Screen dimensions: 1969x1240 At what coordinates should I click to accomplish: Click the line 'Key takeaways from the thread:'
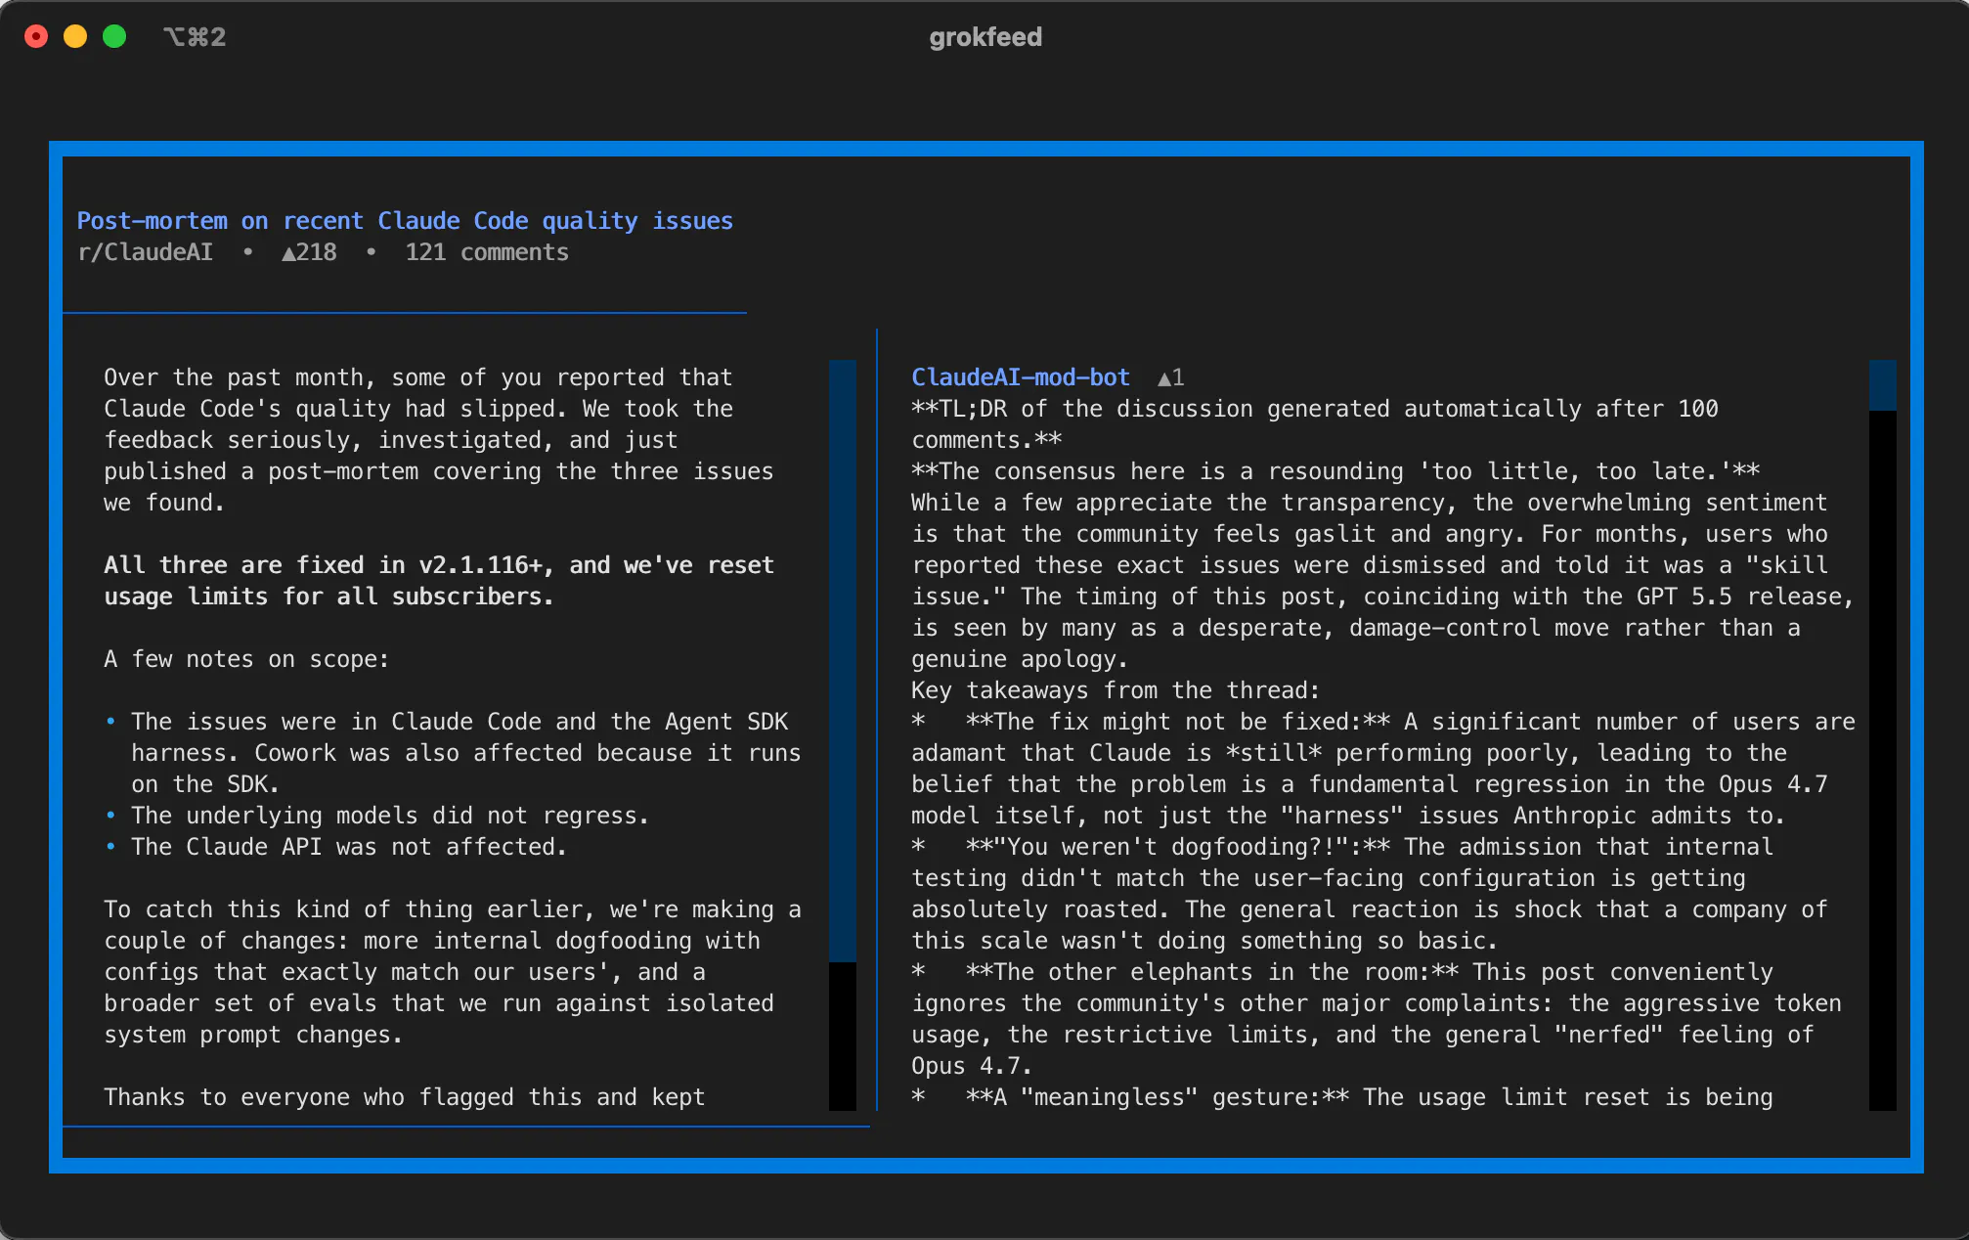tap(1116, 690)
